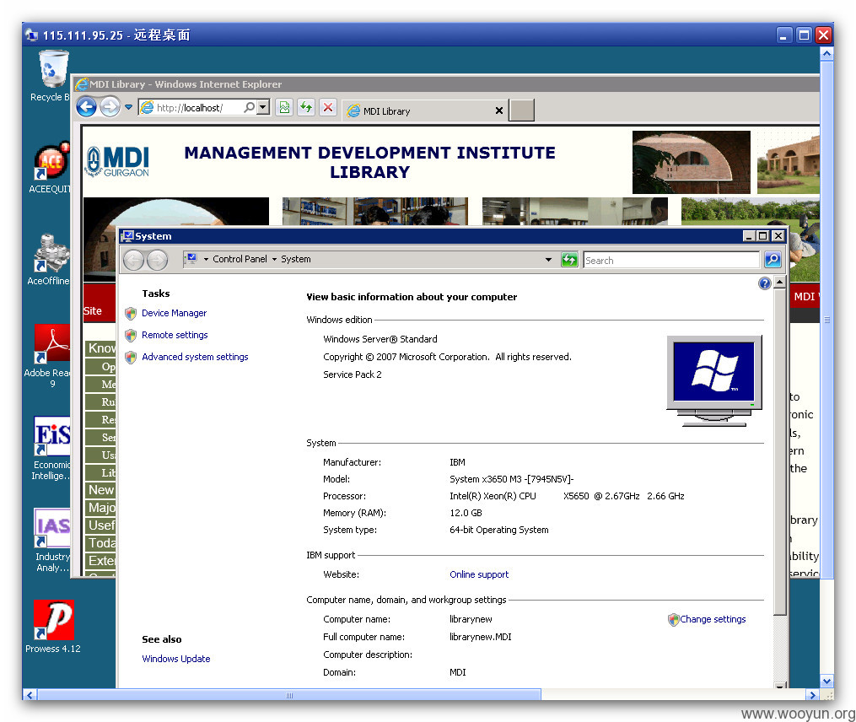Click the Major sidebar menu item
Screen dimensions: 856x722
[101, 508]
